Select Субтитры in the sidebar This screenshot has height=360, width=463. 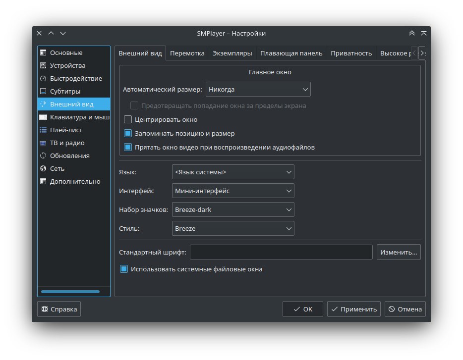point(74,91)
